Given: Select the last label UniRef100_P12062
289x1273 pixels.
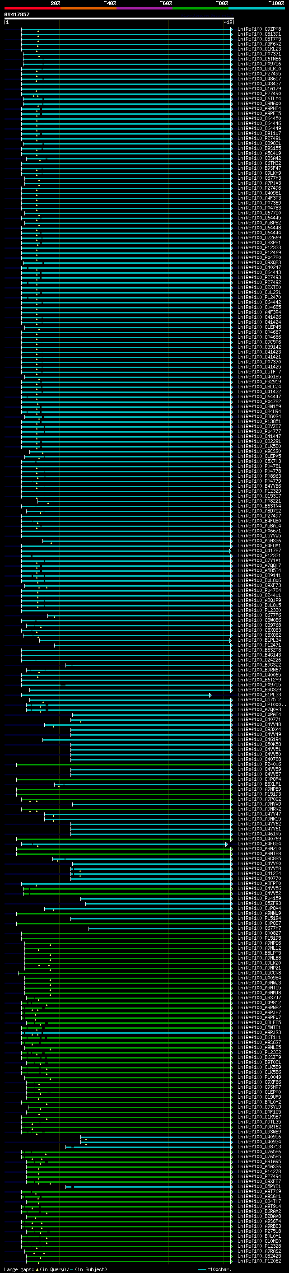Looking at the screenshot, I should click(x=259, y=1261).
